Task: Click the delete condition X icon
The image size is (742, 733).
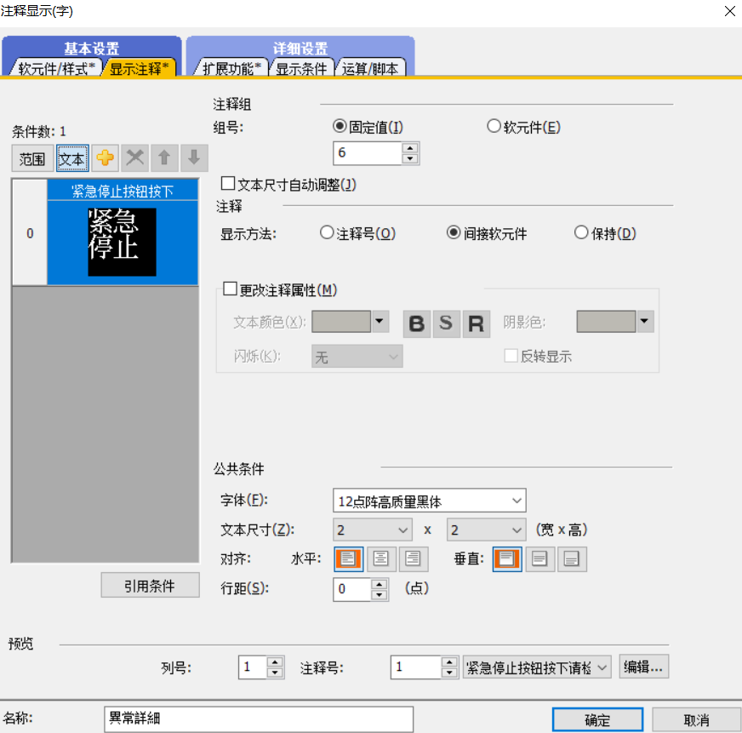Action: pos(134,158)
